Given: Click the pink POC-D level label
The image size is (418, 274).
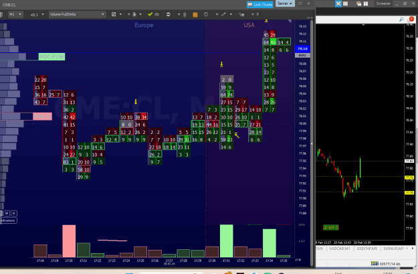Looking at the screenshot, I should (43, 117).
